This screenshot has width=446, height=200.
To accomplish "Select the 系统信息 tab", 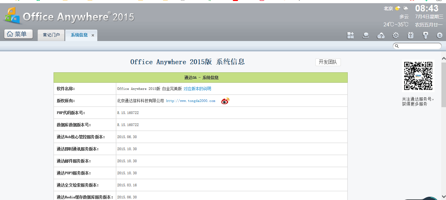I will (79, 35).
